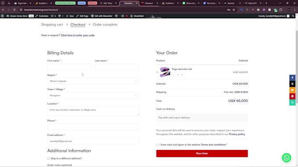This screenshot has height=167, width=298.
Task: Open the floating WhatsApp chat button
Action: pos(287,158)
